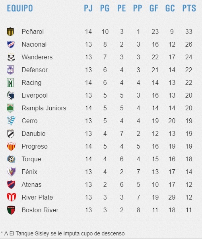
Task: Click the GF column header
Action: (154, 8)
